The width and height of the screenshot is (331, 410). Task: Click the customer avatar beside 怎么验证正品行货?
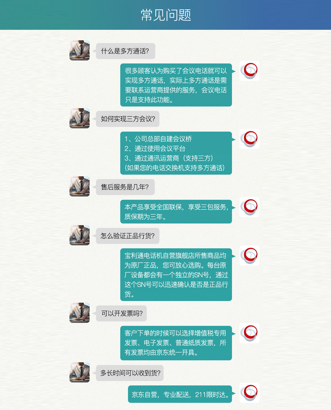pyautogui.click(x=79, y=235)
